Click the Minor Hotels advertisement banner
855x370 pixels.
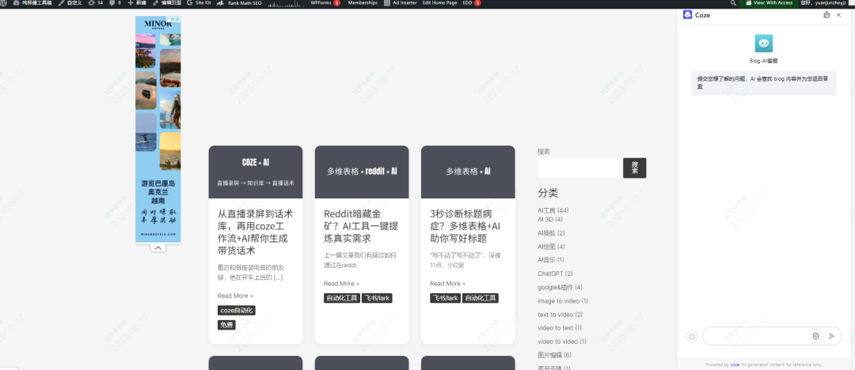(x=158, y=129)
